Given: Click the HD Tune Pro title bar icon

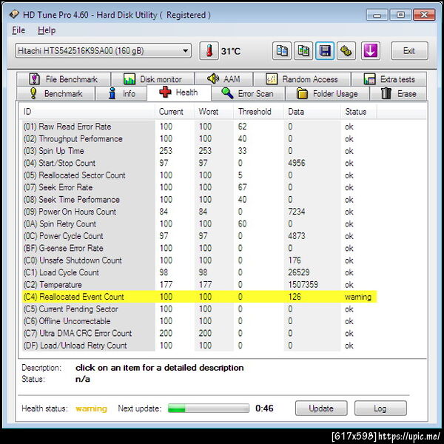Looking at the screenshot, I should pyautogui.click(x=14, y=14).
